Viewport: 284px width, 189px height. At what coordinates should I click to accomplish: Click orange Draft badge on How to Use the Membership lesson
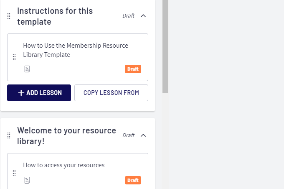click(x=133, y=69)
